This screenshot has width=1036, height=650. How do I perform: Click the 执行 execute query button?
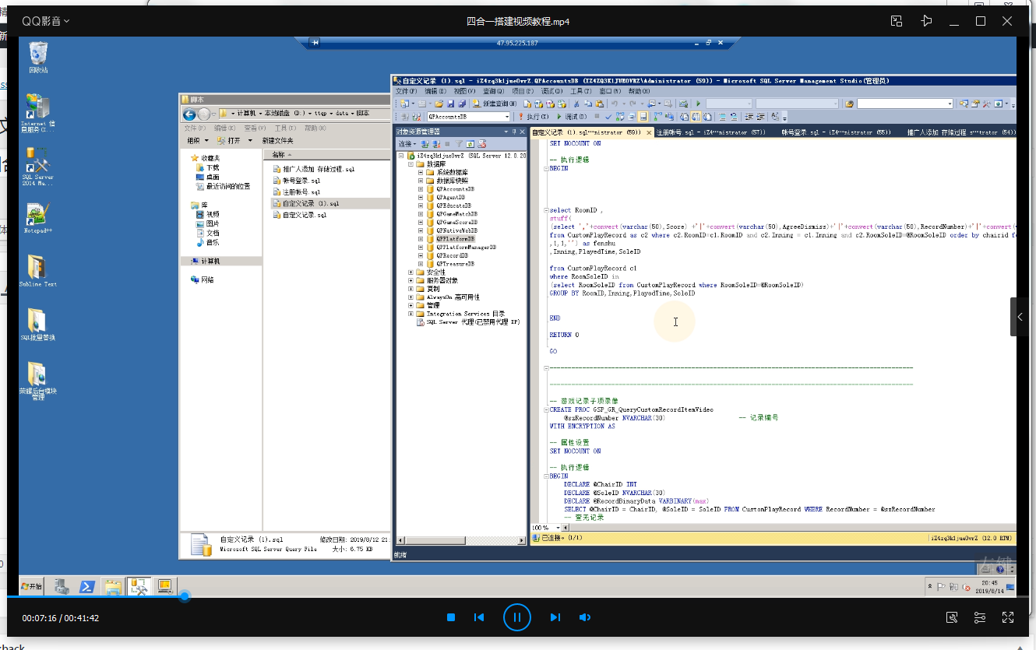click(x=534, y=117)
